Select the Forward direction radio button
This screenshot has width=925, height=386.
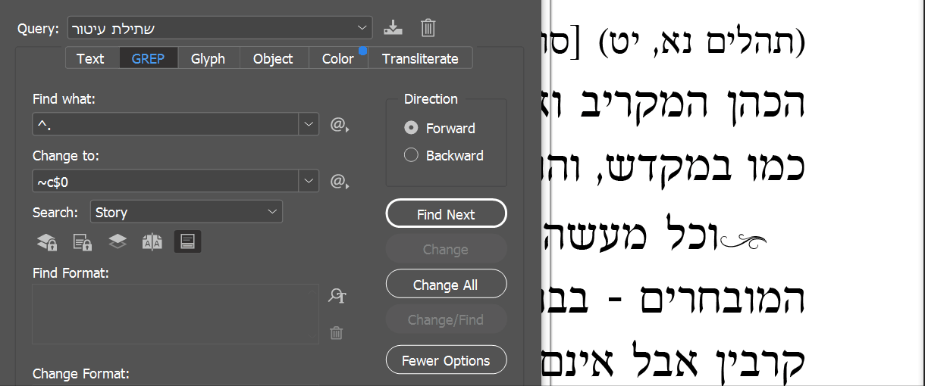[412, 128]
